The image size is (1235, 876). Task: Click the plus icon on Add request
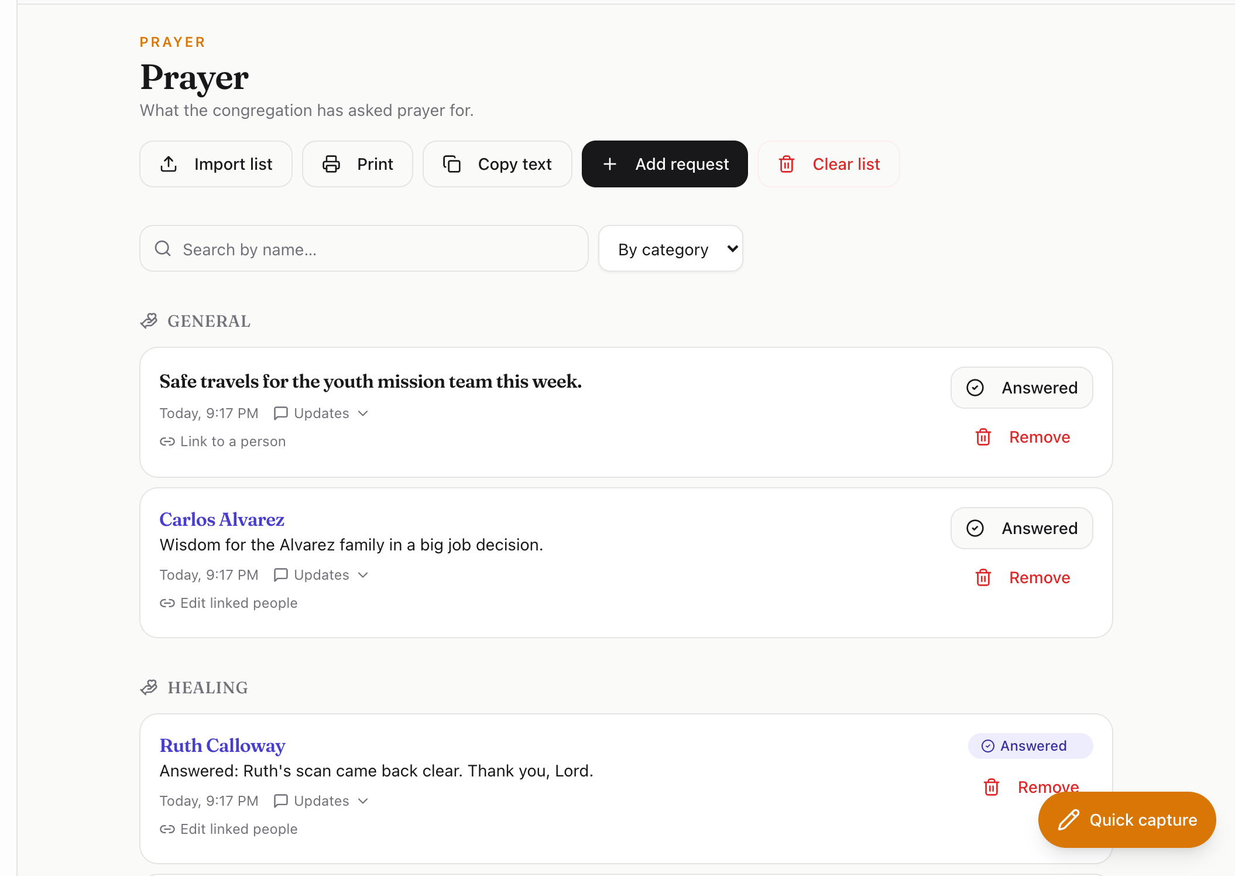click(x=610, y=164)
